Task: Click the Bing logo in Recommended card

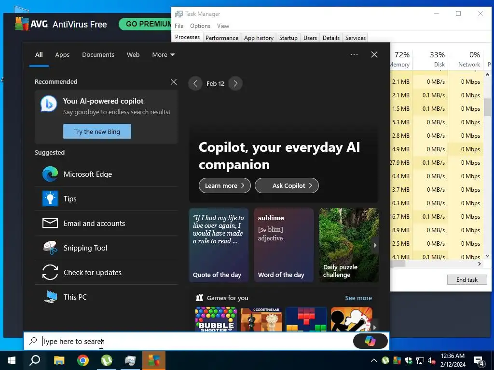Action: point(49,104)
